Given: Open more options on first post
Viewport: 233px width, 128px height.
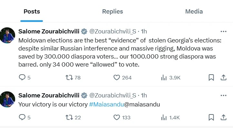Looking at the screenshot, I should point(224,32).
